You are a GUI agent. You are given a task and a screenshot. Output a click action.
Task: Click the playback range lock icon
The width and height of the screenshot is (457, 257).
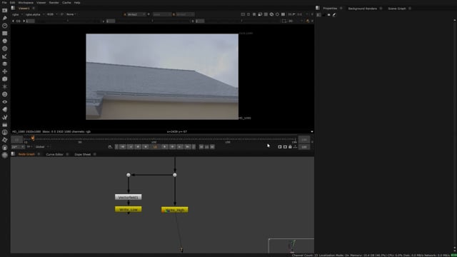pyautogui.click(x=290, y=147)
